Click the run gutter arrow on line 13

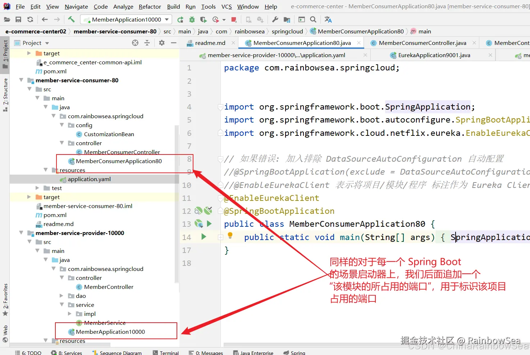click(209, 224)
